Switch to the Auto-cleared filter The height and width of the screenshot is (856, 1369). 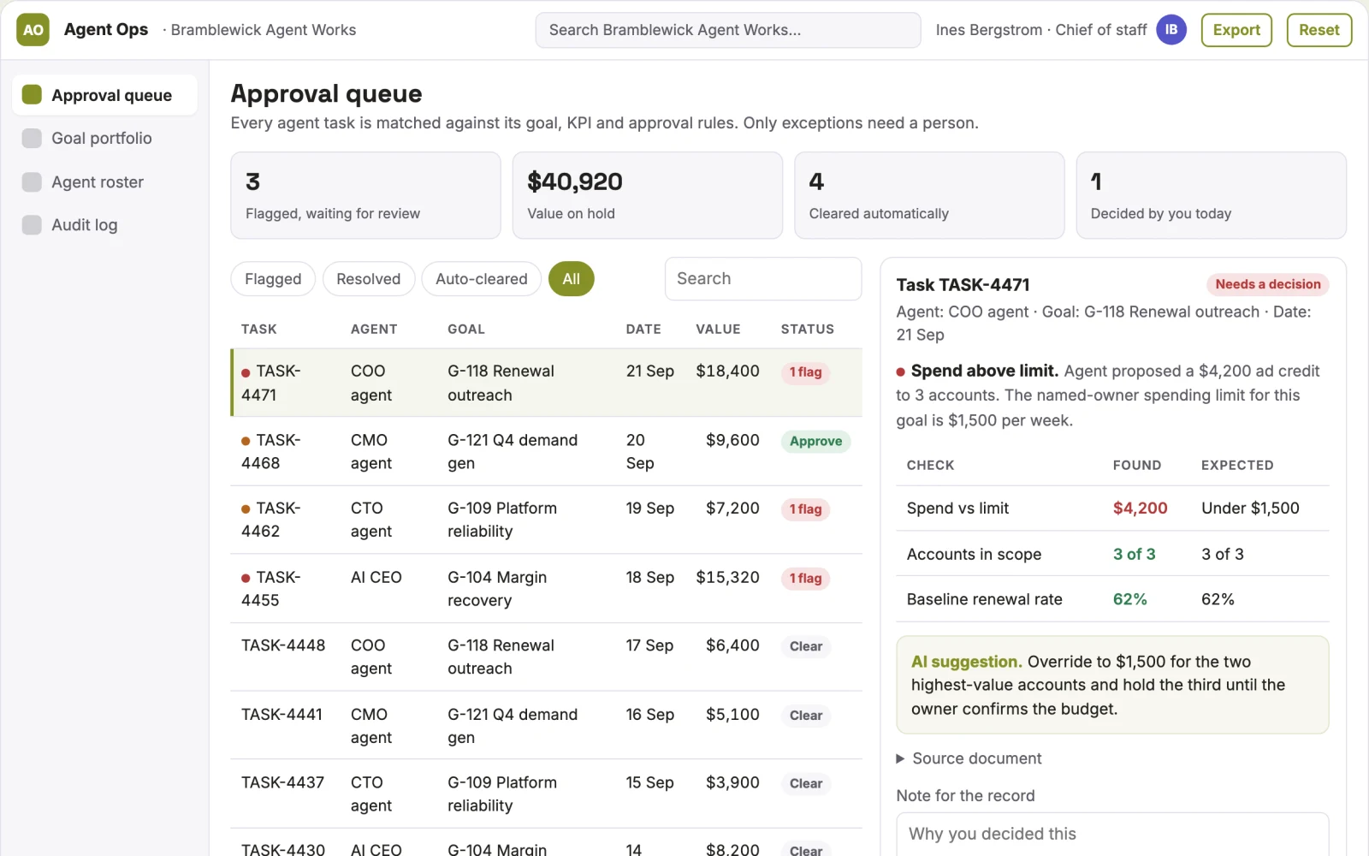481,279
